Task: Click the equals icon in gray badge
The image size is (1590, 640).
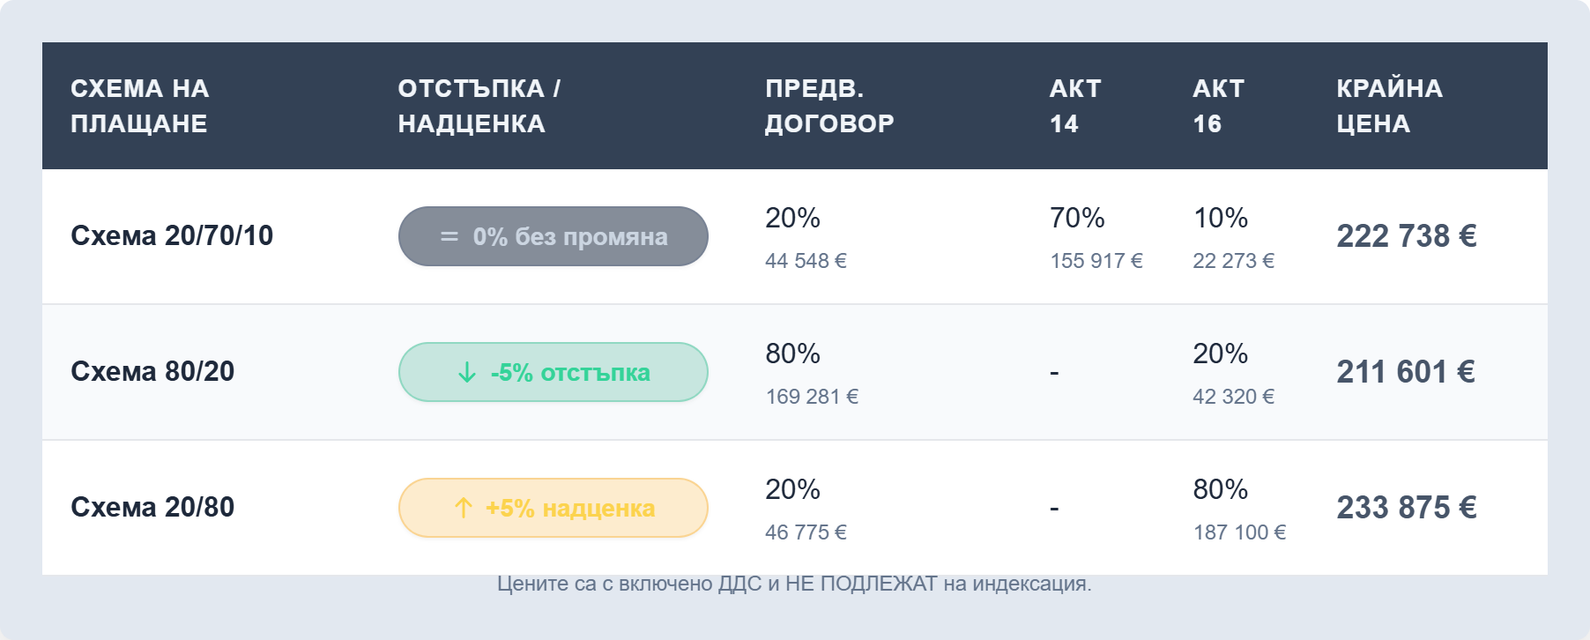Action: pyautogui.click(x=450, y=237)
